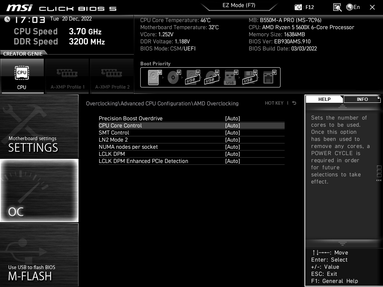Screen dimensions: 383x287
Task: Open the BIOS search magnifier icon
Action: coord(337,7)
